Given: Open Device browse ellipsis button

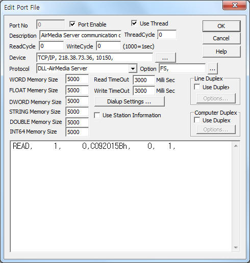Looking at the screenshot, I should 165,58.
